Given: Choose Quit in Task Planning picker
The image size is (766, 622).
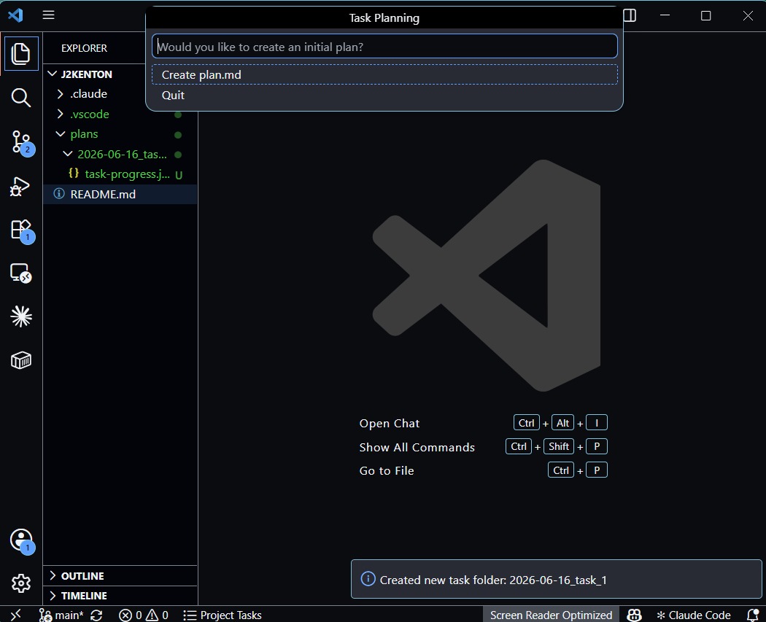Looking at the screenshot, I should (x=384, y=96).
